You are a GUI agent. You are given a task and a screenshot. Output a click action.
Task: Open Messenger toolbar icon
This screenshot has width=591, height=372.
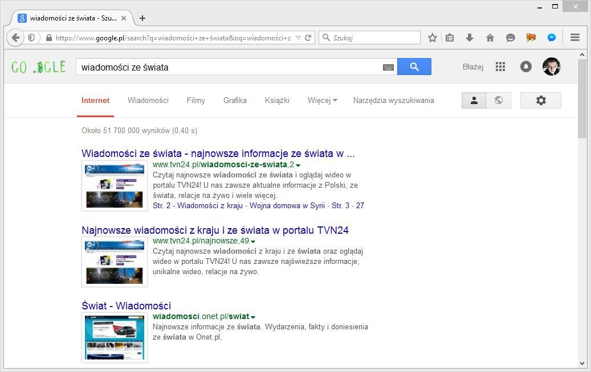(x=552, y=38)
